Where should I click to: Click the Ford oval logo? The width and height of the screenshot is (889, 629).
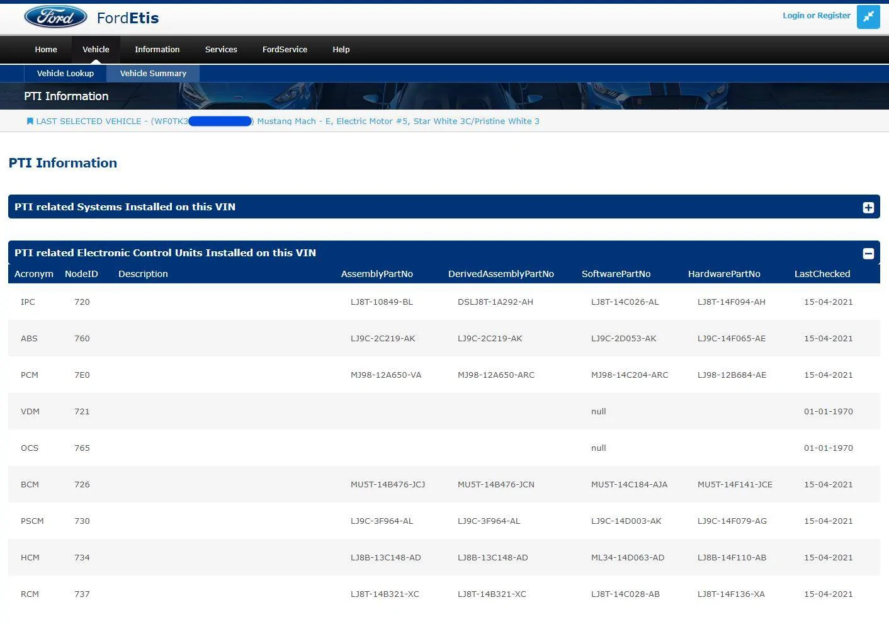tap(55, 17)
